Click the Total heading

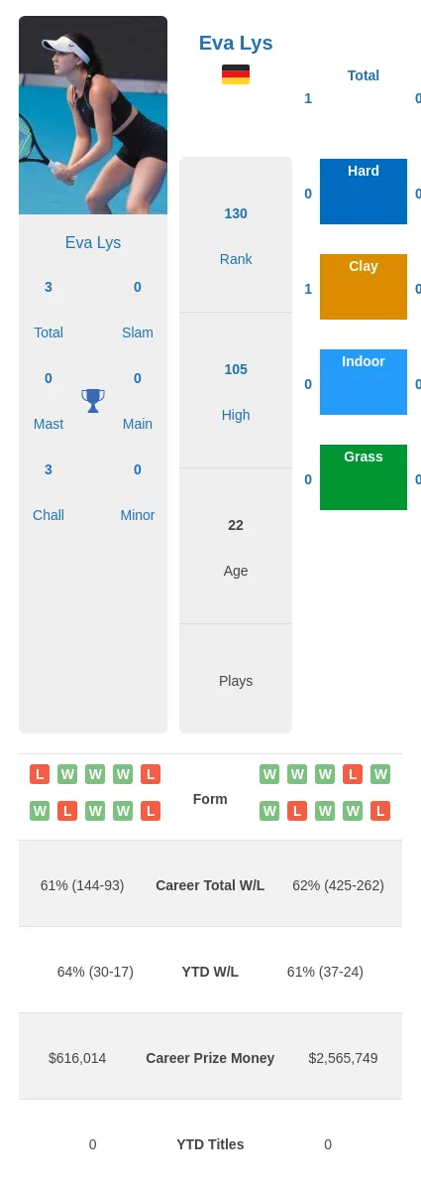(x=364, y=75)
